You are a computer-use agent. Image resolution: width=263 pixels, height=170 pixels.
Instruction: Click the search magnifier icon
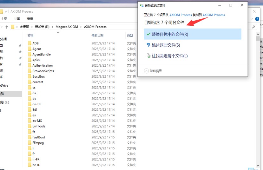click(253, 27)
